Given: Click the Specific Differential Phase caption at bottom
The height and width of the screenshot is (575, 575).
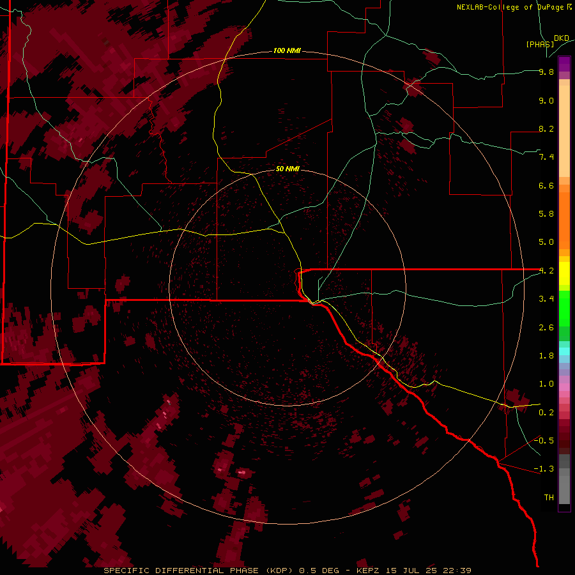Looking at the screenshot, I should pyautogui.click(x=287, y=571).
